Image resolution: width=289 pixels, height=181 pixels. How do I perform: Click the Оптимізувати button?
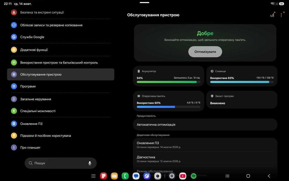tap(205, 52)
